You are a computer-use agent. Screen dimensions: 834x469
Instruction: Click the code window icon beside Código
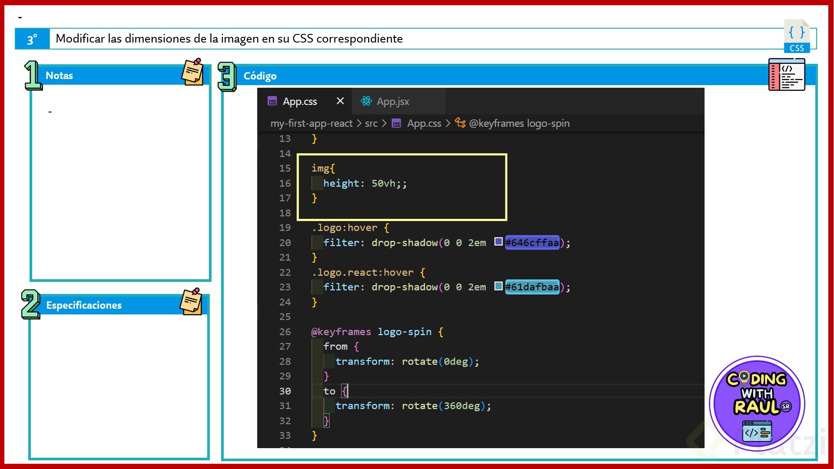tap(786, 75)
